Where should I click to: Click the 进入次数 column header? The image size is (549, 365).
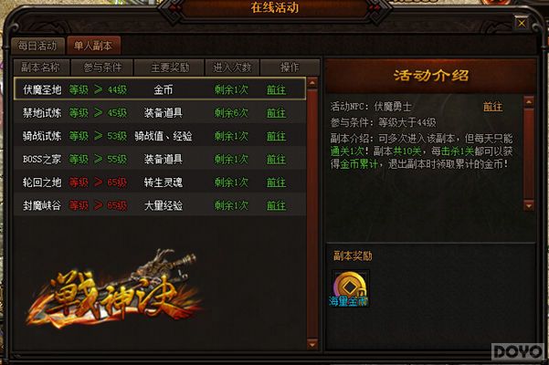pyautogui.click(x=232, y=68)
